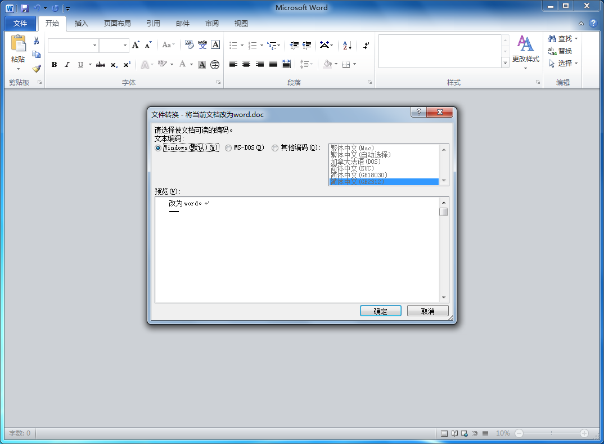This screenshot has height=444, width=604.
Task: Switch to the 审阅 Review tab
Action: (212, 24)
